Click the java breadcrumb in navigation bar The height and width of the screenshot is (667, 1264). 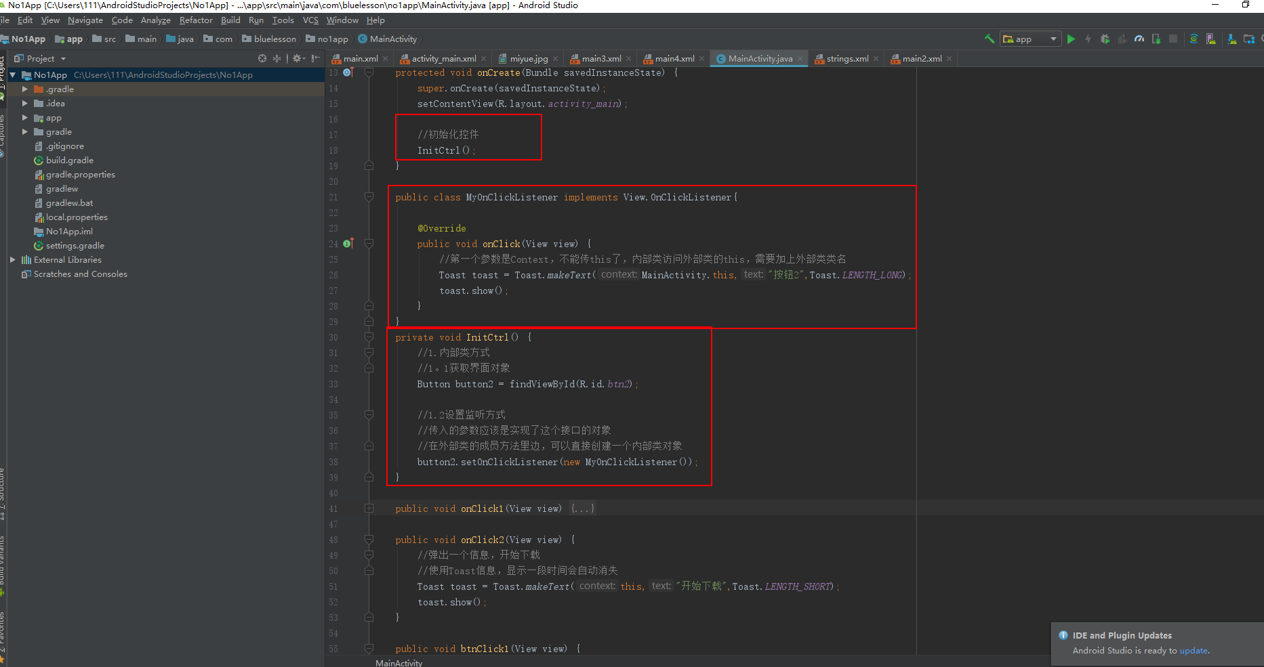[x=180, y=39]
